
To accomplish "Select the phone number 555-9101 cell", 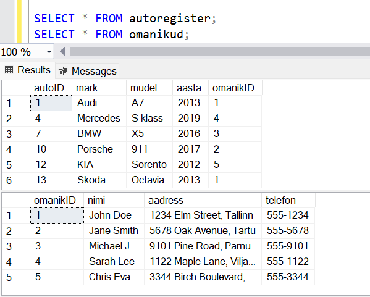I will [x=288, y=246].
